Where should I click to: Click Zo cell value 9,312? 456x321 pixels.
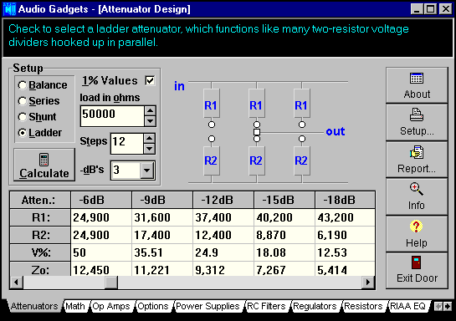(223, 269)
